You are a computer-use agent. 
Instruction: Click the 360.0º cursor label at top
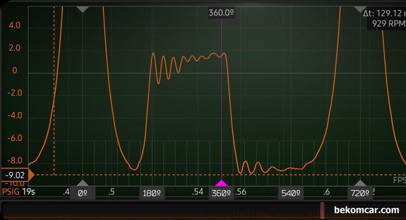(x=221, y=13)
